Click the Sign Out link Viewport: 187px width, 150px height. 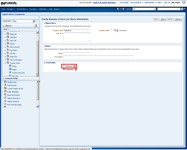tap(167, 2)
